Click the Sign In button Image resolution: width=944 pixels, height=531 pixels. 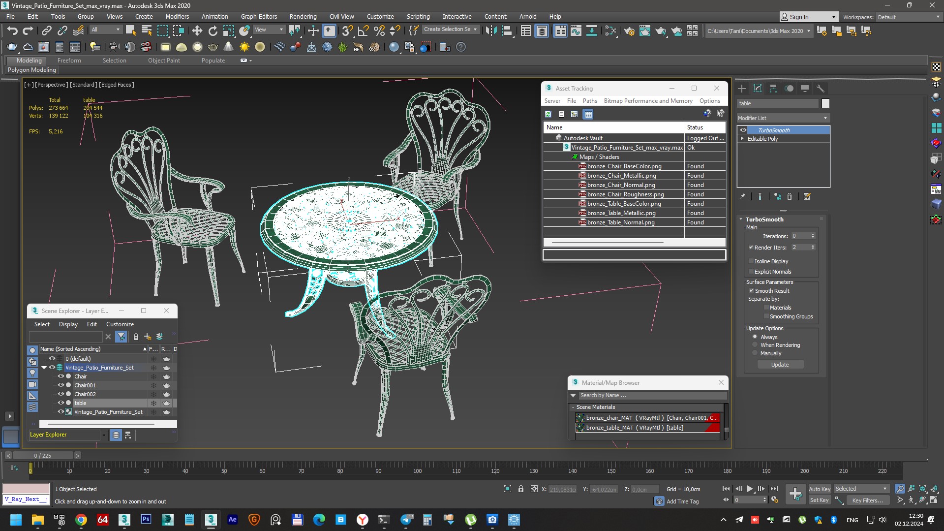coord(808,17)
